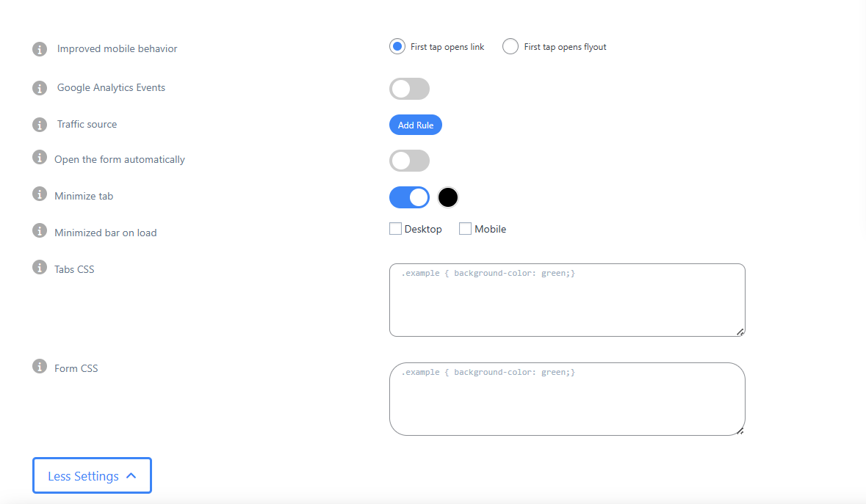Image resolution: width=866 pixels, height=504 pixels.
Task: Select the First tap opens flyout option
Action: (510, 47)
